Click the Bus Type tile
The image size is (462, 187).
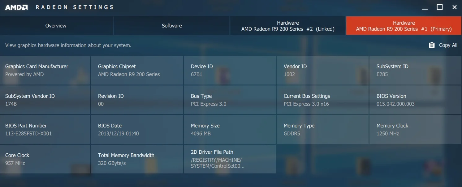click(230, 100)
